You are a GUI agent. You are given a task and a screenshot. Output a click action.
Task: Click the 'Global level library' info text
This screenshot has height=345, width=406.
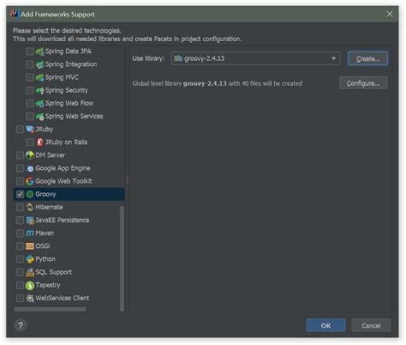click(x=217, y=84)
